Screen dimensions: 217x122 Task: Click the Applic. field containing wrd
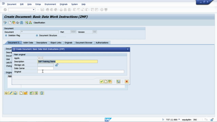(40, 58)
